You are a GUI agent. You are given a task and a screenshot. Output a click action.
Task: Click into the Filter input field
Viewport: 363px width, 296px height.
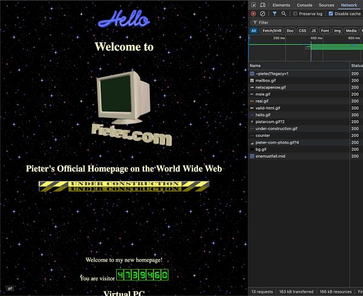[x=307, y=22]
